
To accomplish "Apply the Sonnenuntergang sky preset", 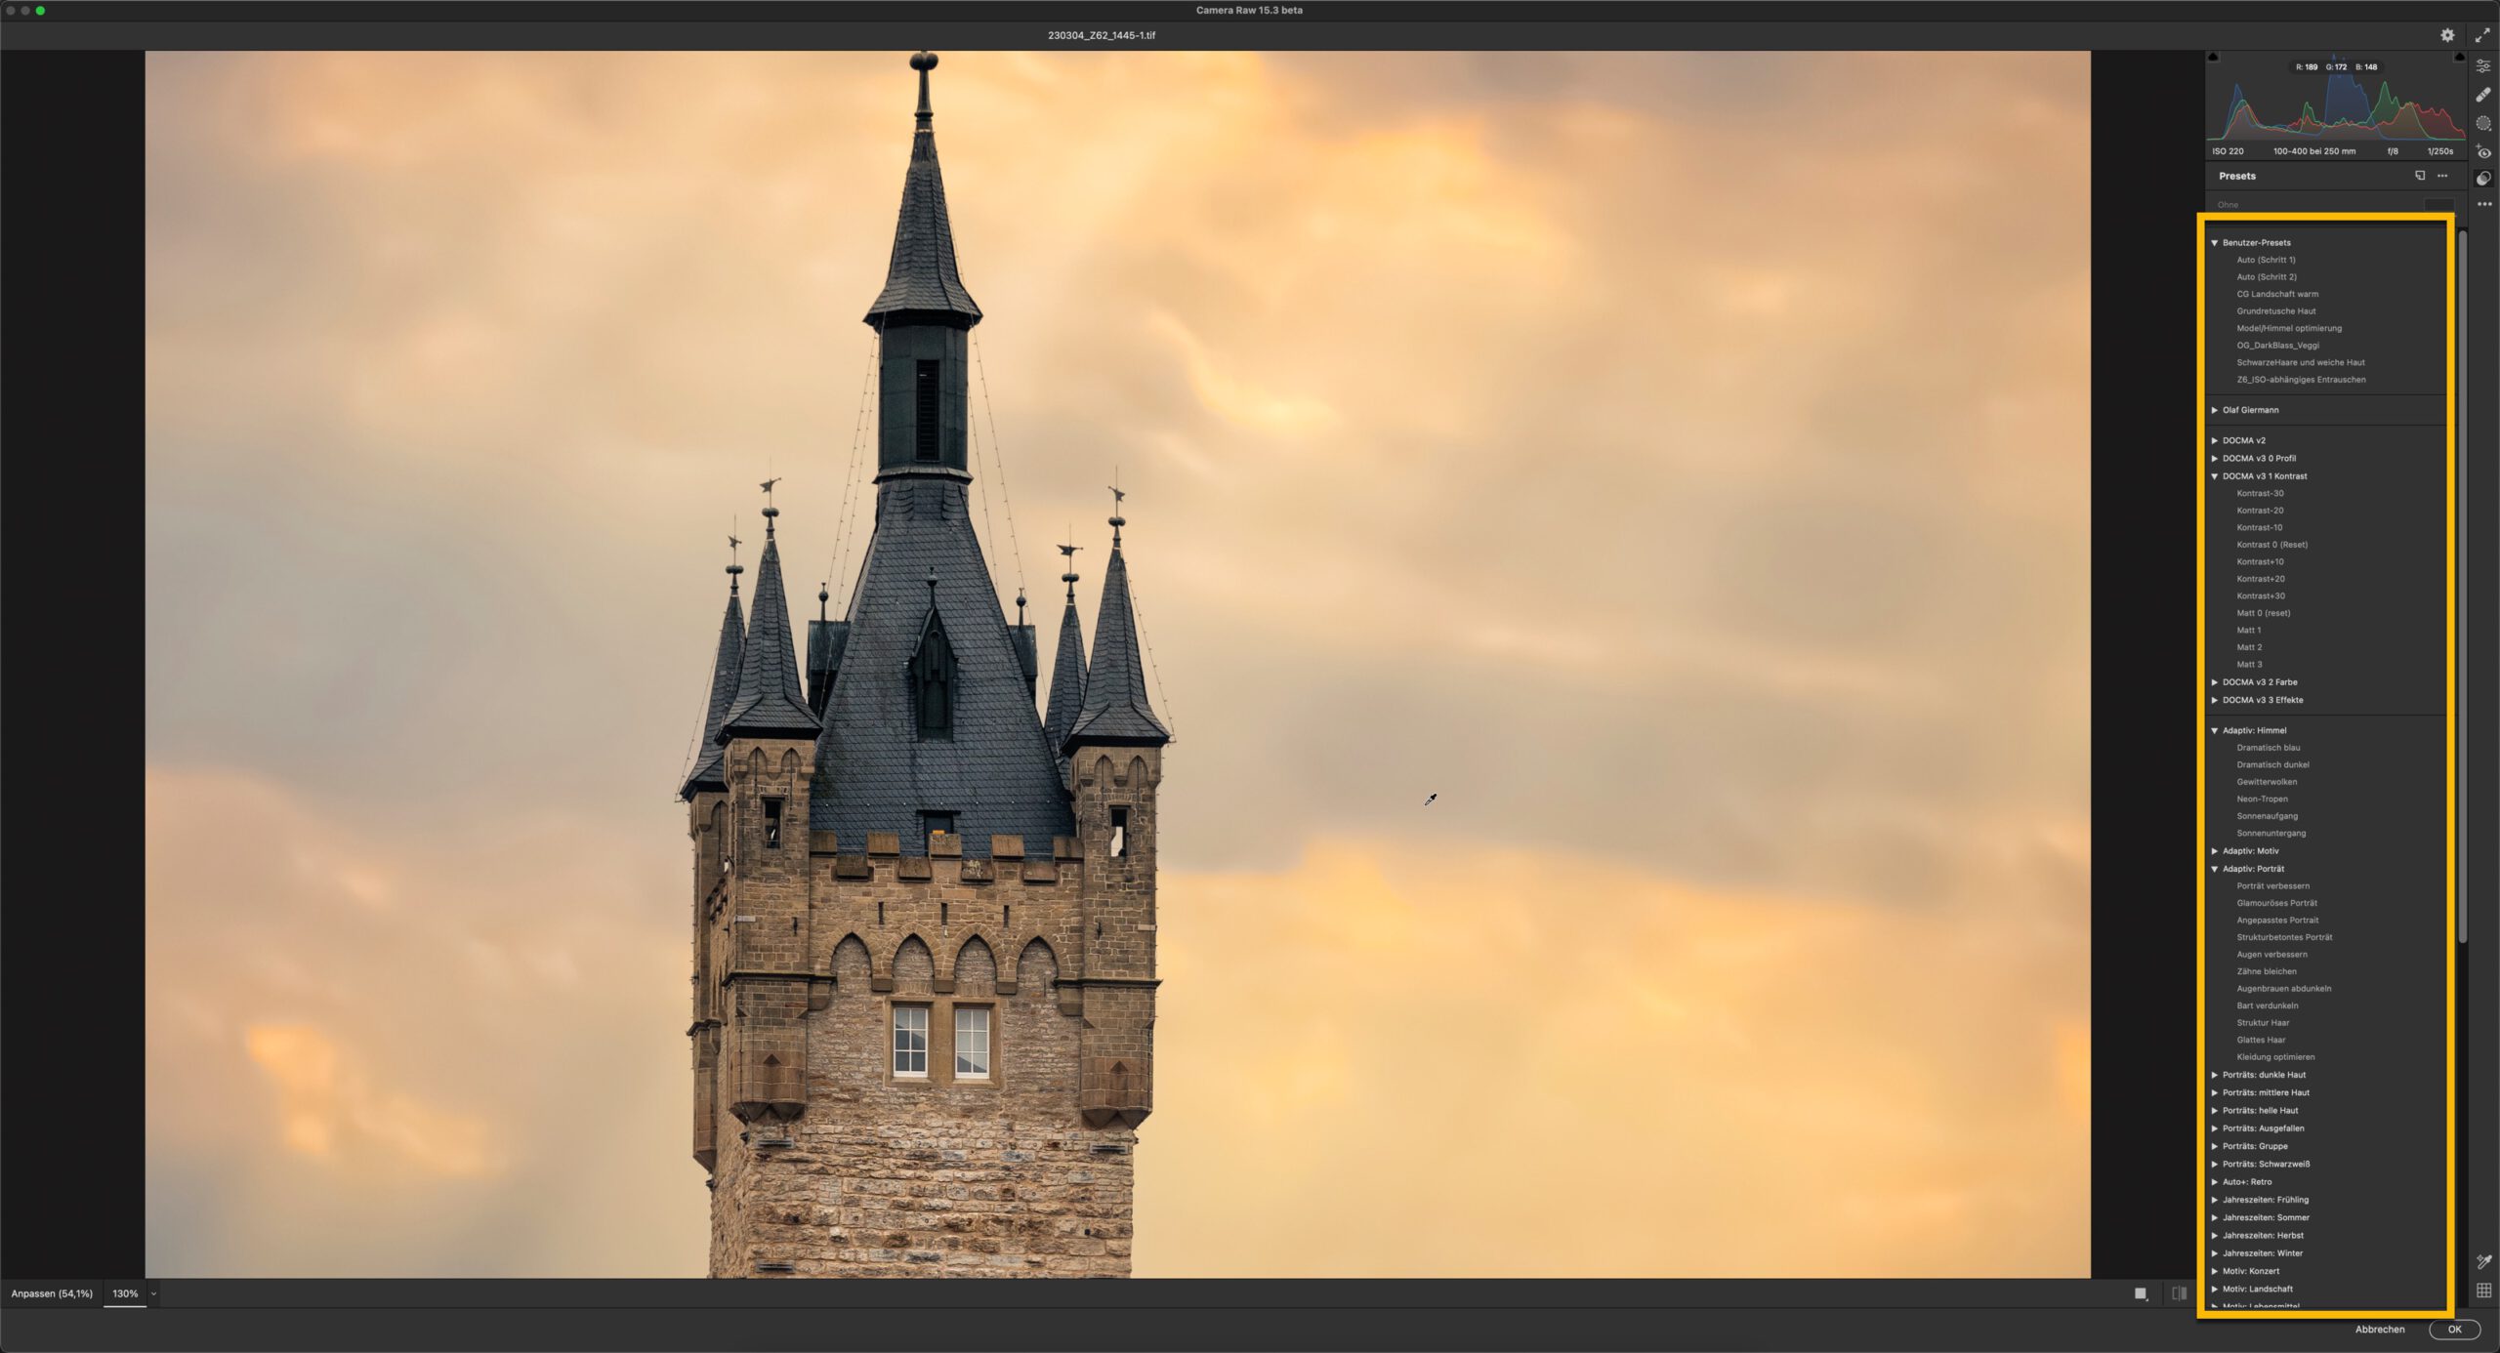I will pyautogui.click(x=2271, y=833).
